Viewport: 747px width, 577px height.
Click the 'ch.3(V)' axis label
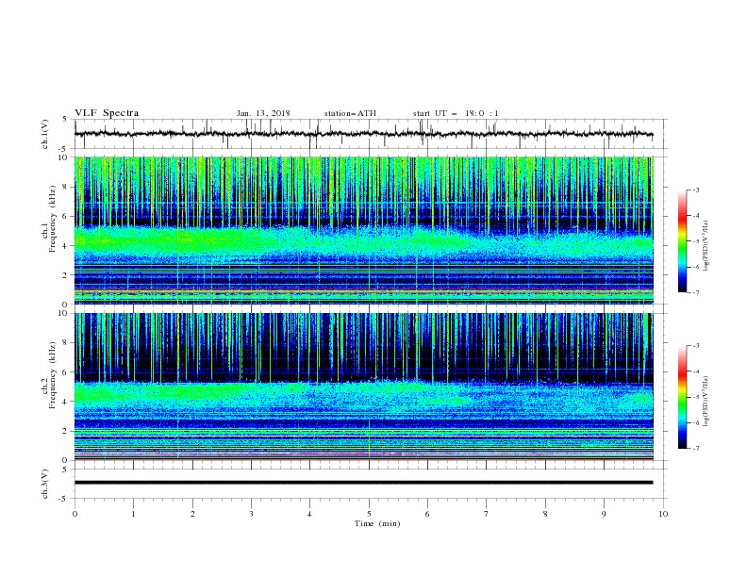pos(45,484)
